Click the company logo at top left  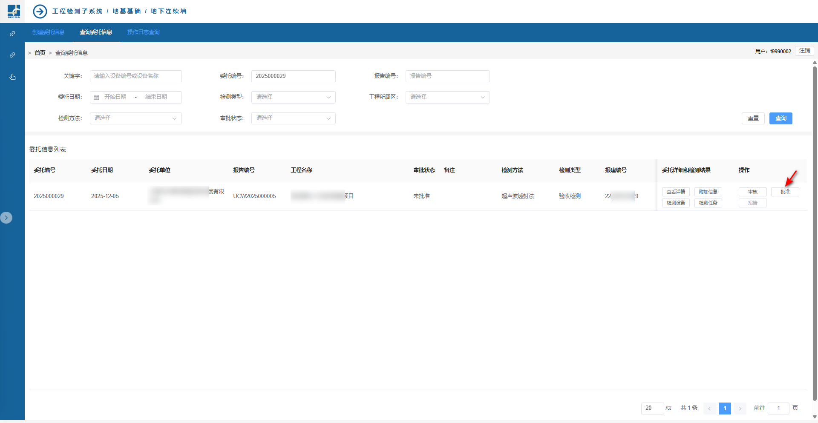[x=14, y=12]
